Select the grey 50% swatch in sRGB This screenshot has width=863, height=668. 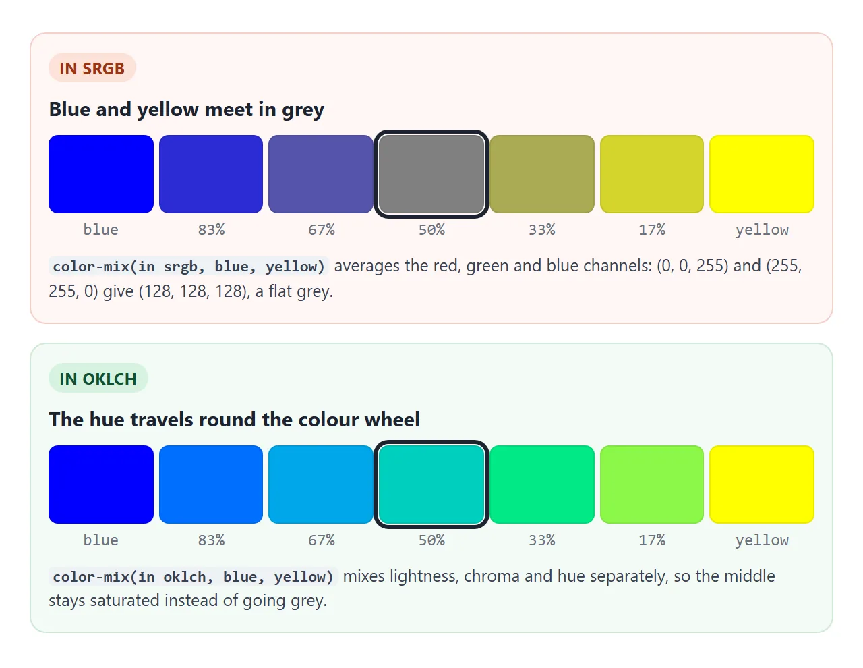tap(431, 174)
